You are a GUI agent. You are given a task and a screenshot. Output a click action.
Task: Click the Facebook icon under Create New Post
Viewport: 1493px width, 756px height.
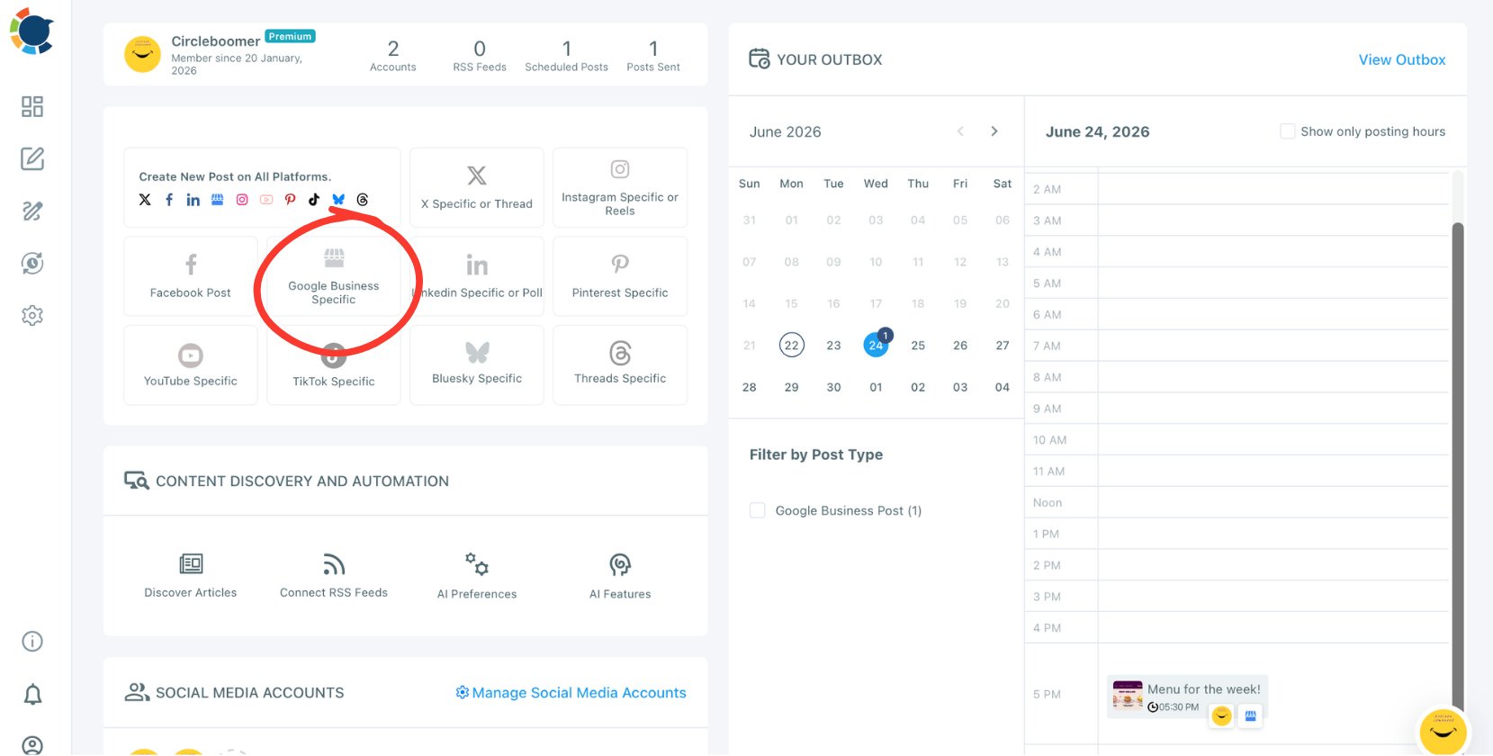point(169,200)
